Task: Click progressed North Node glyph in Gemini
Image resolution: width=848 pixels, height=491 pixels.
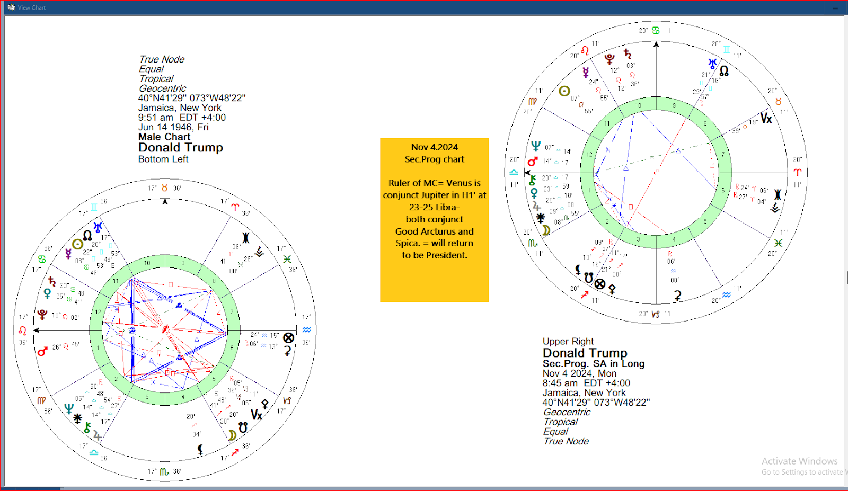Action: pos(724,70)
